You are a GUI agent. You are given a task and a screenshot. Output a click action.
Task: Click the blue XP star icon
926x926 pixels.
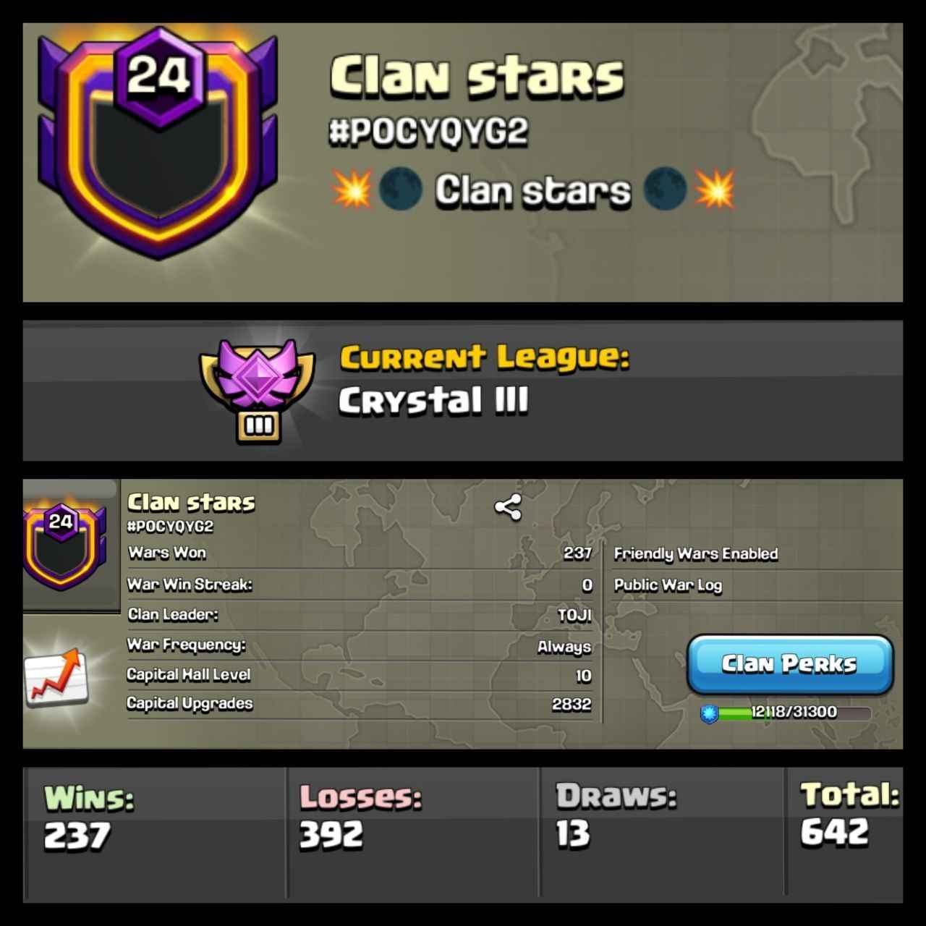pyautogui.click(x=709, y=713)
